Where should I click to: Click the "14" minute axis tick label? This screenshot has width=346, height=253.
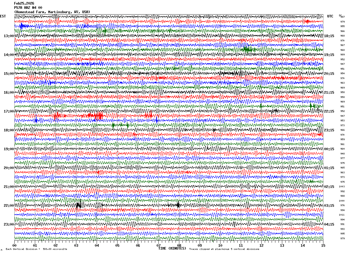(303, 245)
